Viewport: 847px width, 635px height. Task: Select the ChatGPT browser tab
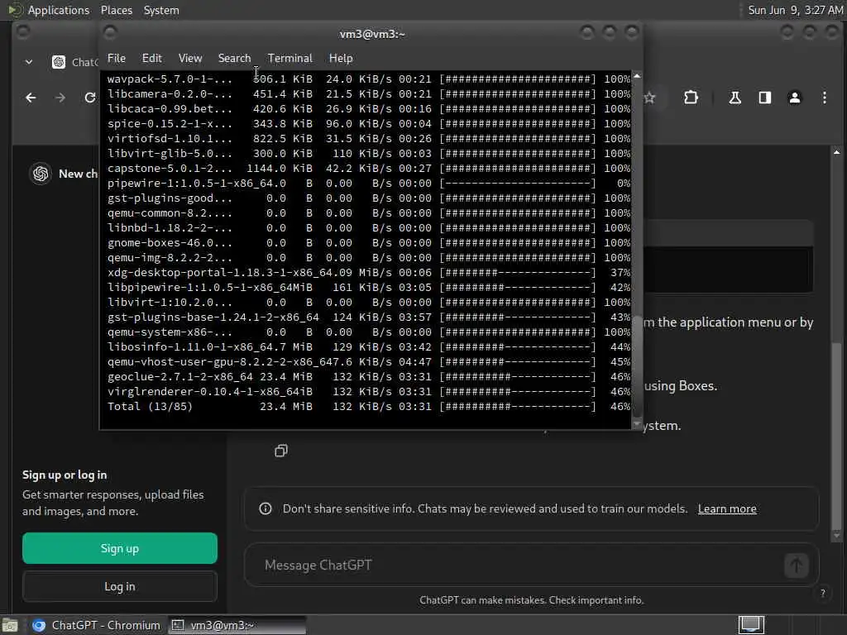pyautogui.click(x=74, y=62)
